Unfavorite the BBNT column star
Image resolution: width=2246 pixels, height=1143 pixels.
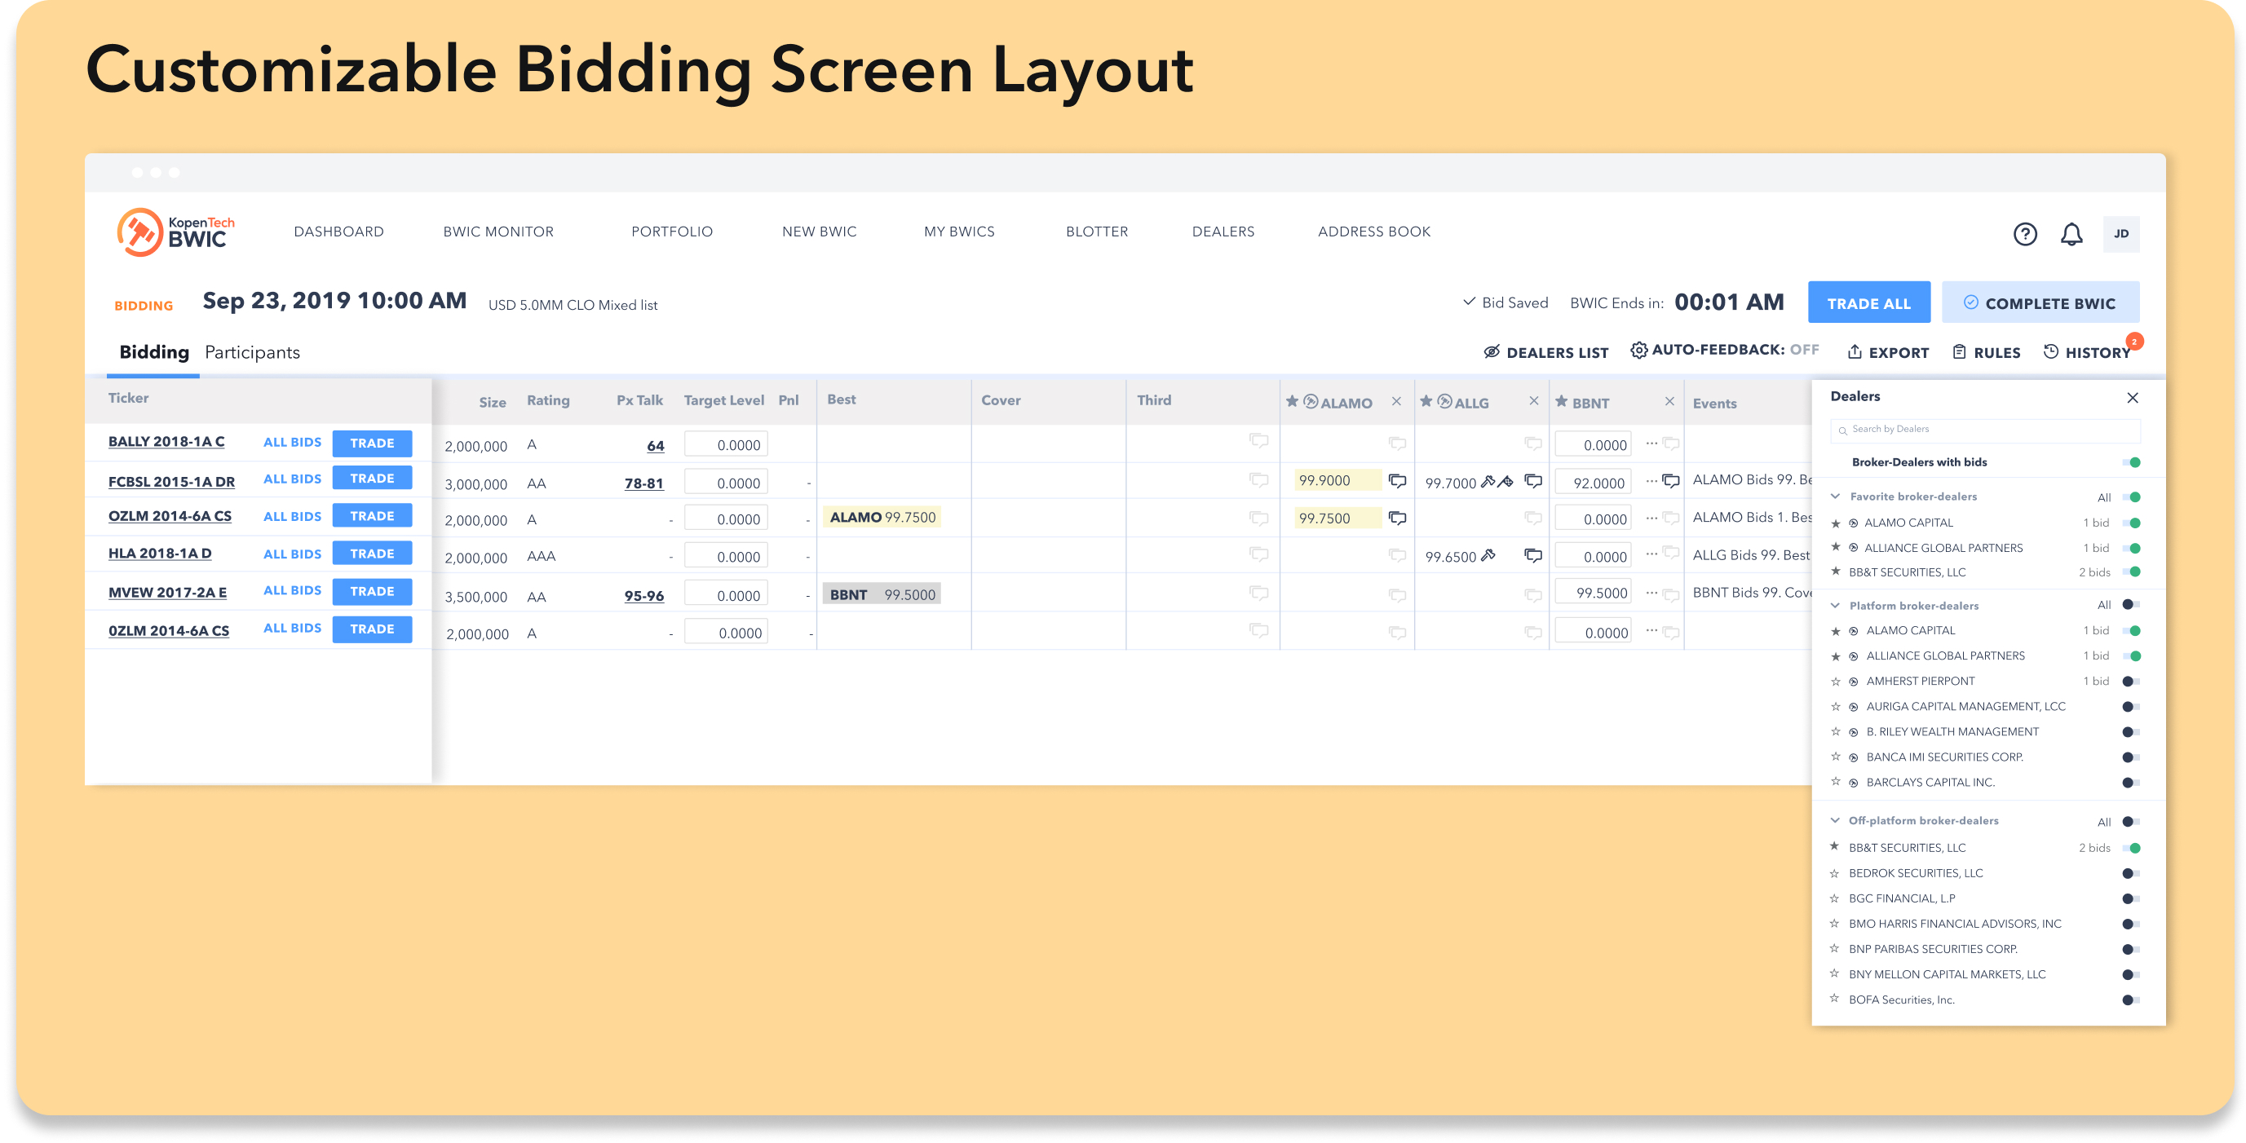pos(1562,401)
